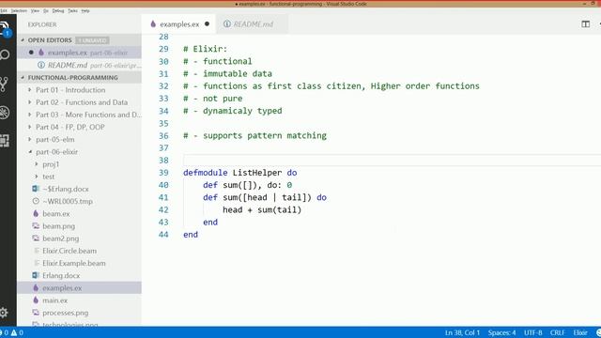Open the Go menu

coord(46,10)
